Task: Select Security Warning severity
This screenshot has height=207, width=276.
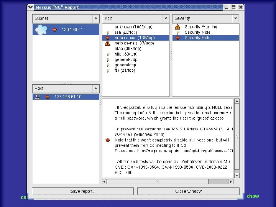Action: (205, 27)
